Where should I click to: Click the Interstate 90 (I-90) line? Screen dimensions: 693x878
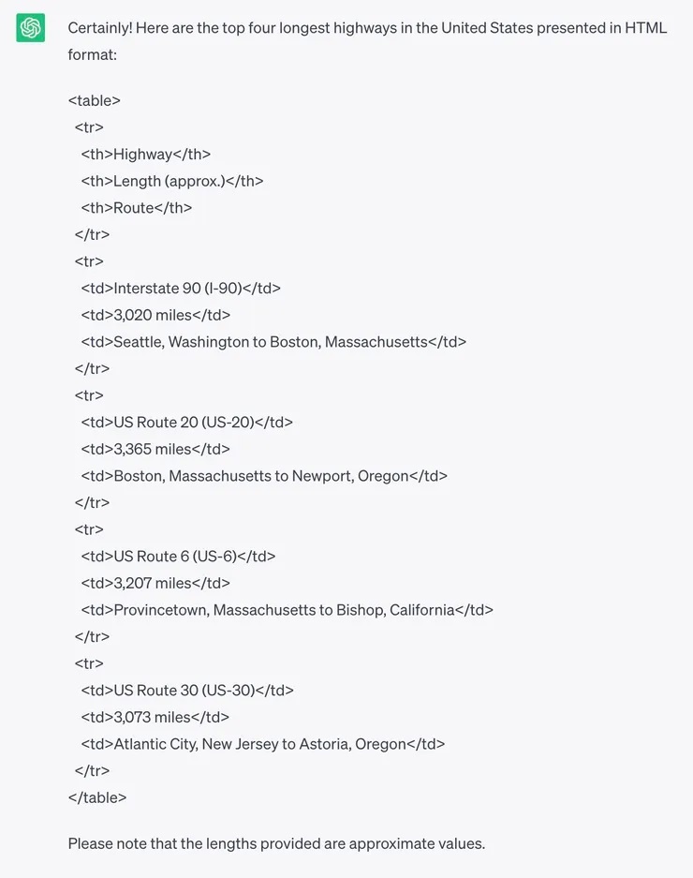(180, 289)
